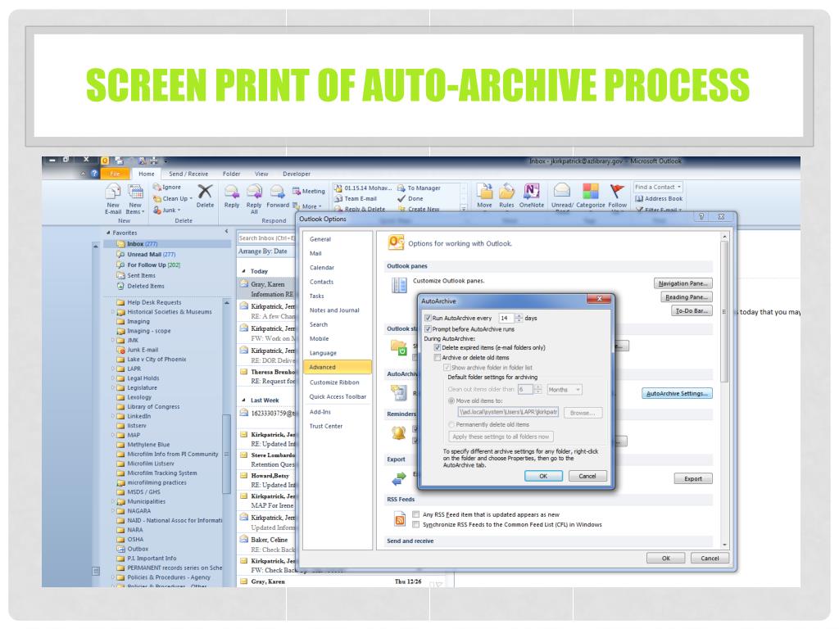Click the New E-mail icon
This screenshot has width=839, height=629.
point(113,192)
